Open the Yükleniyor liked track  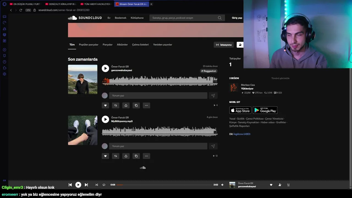(x=247, y=89)
